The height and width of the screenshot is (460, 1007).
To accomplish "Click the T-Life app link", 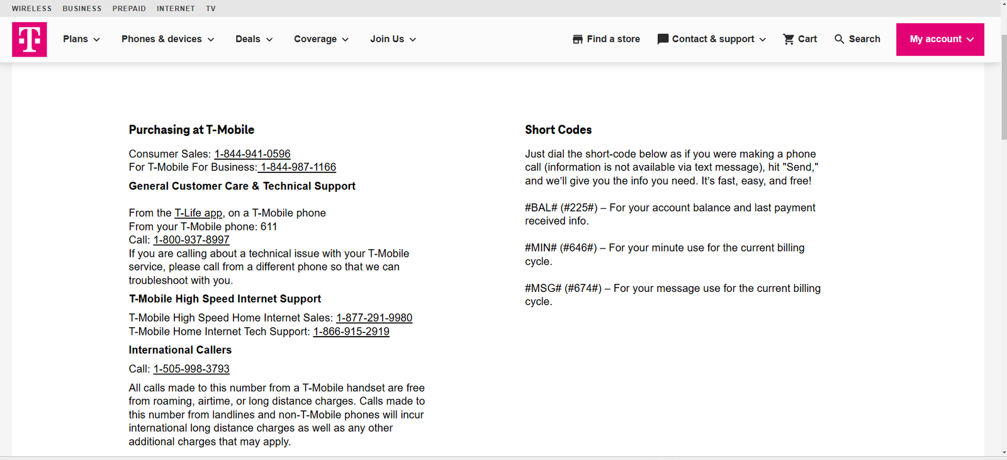I will click(x=198, y=213).
